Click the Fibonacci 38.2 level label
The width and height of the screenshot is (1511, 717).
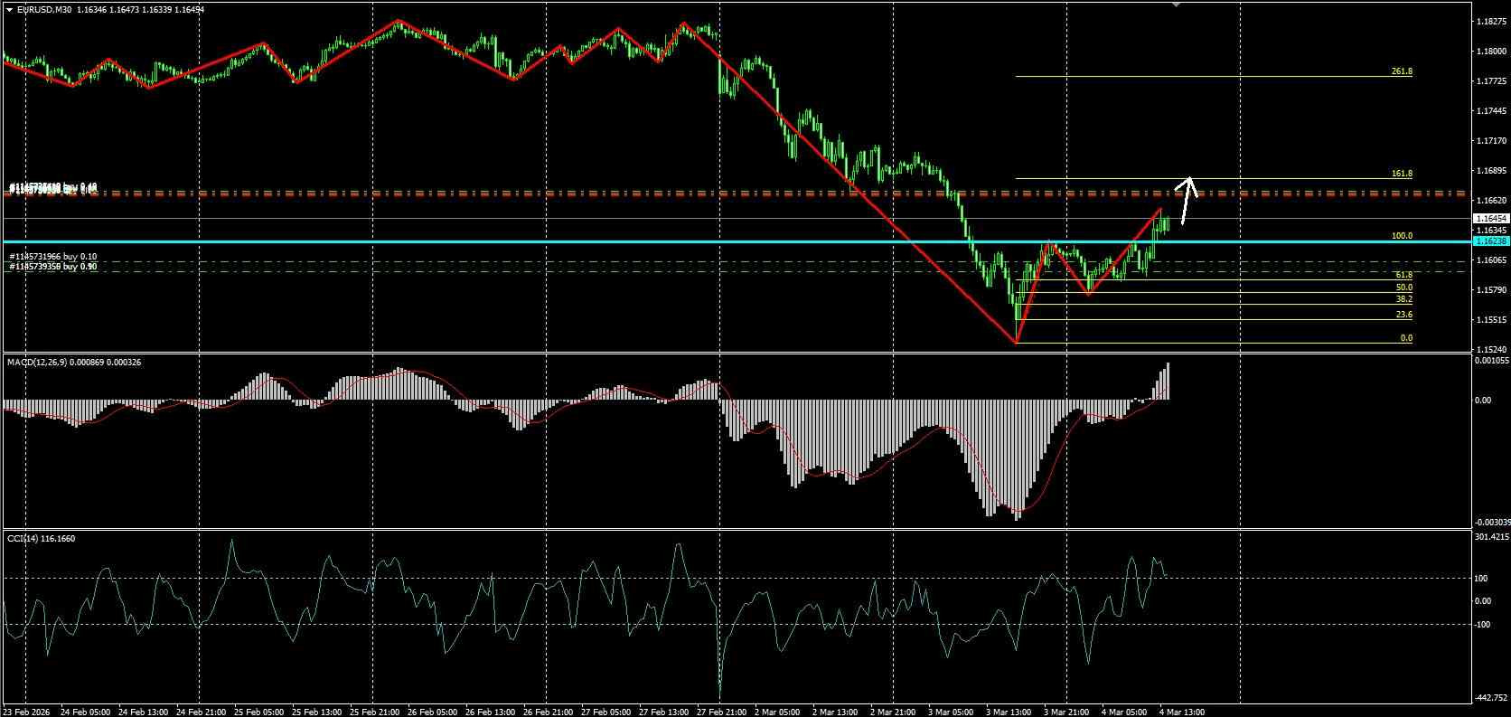1403,299
